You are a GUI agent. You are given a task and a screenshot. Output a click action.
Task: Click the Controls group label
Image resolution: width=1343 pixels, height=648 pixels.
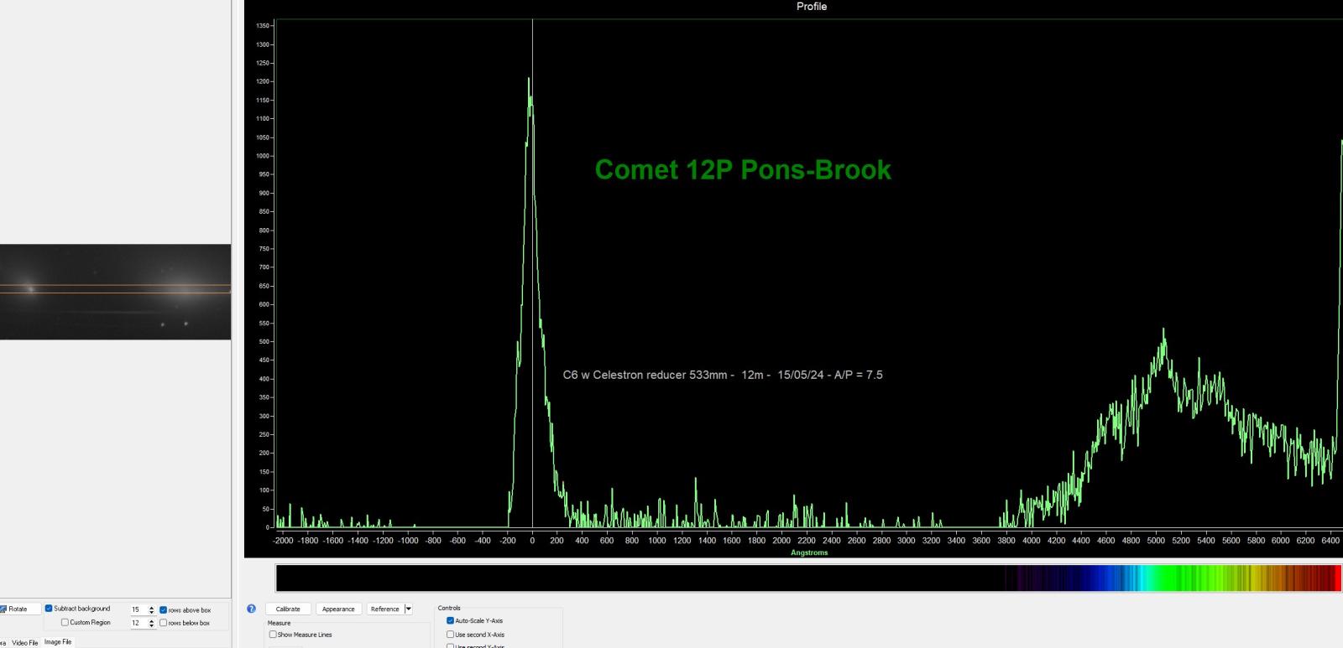[x=449, y=608]
